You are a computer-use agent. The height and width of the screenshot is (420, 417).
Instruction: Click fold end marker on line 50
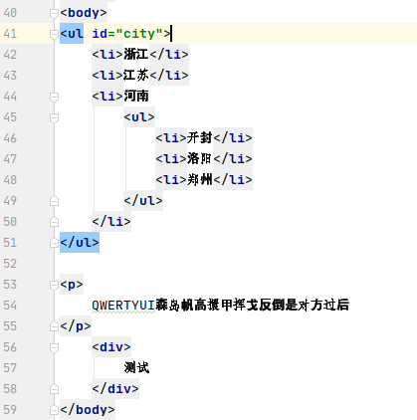[54, 222]
